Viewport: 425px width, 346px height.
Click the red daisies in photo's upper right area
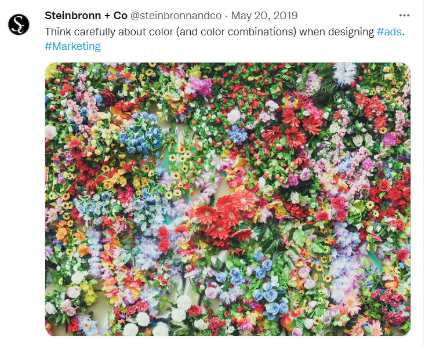(296, 129)
